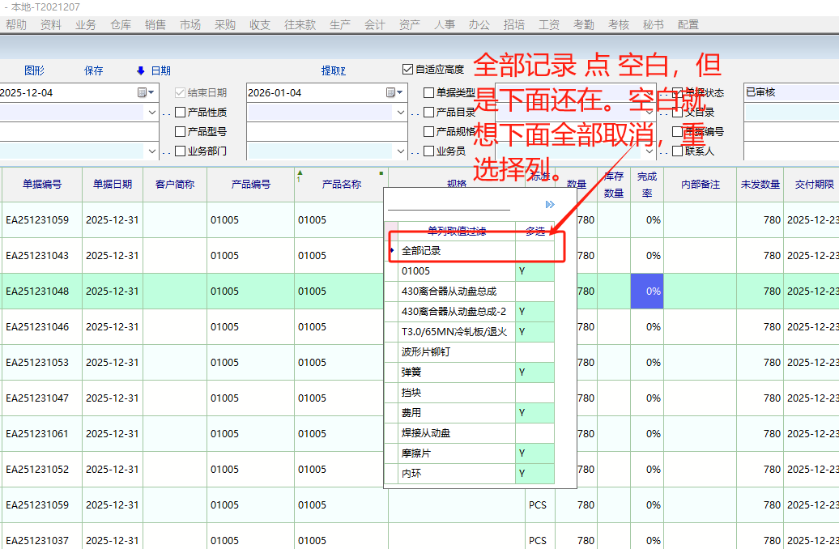
Task: Open the start date 2025-12-04 calendar icon
Action: pyautogui.click(x=142, y=92)
